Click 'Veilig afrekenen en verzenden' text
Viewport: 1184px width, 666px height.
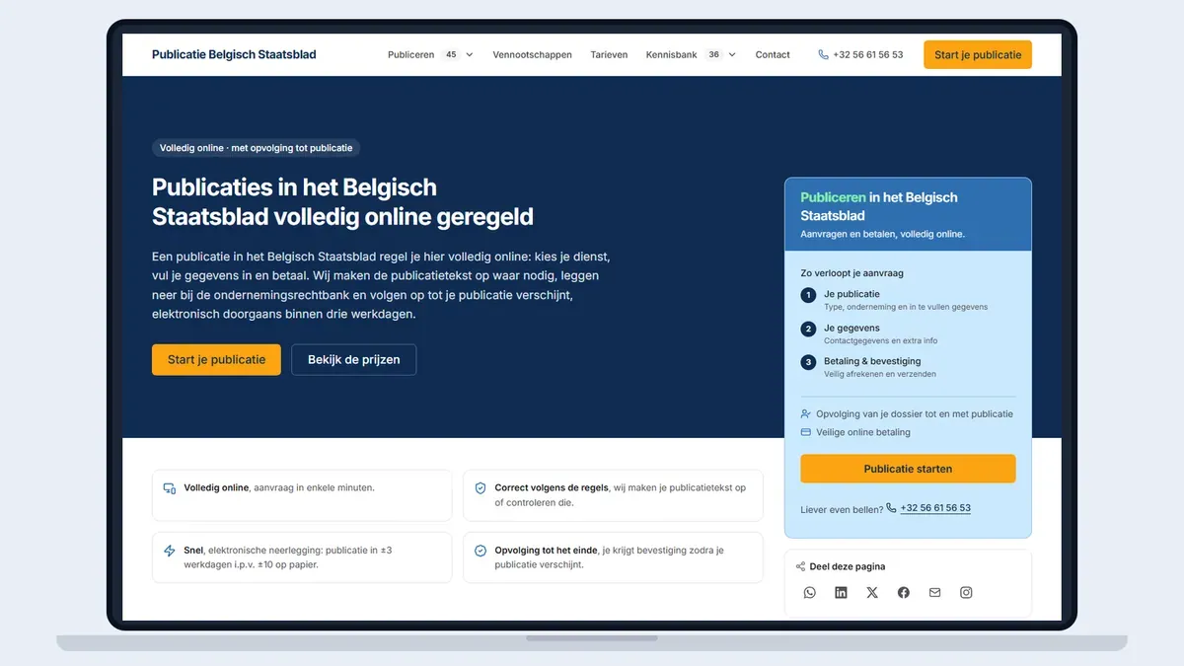(880, 374)
